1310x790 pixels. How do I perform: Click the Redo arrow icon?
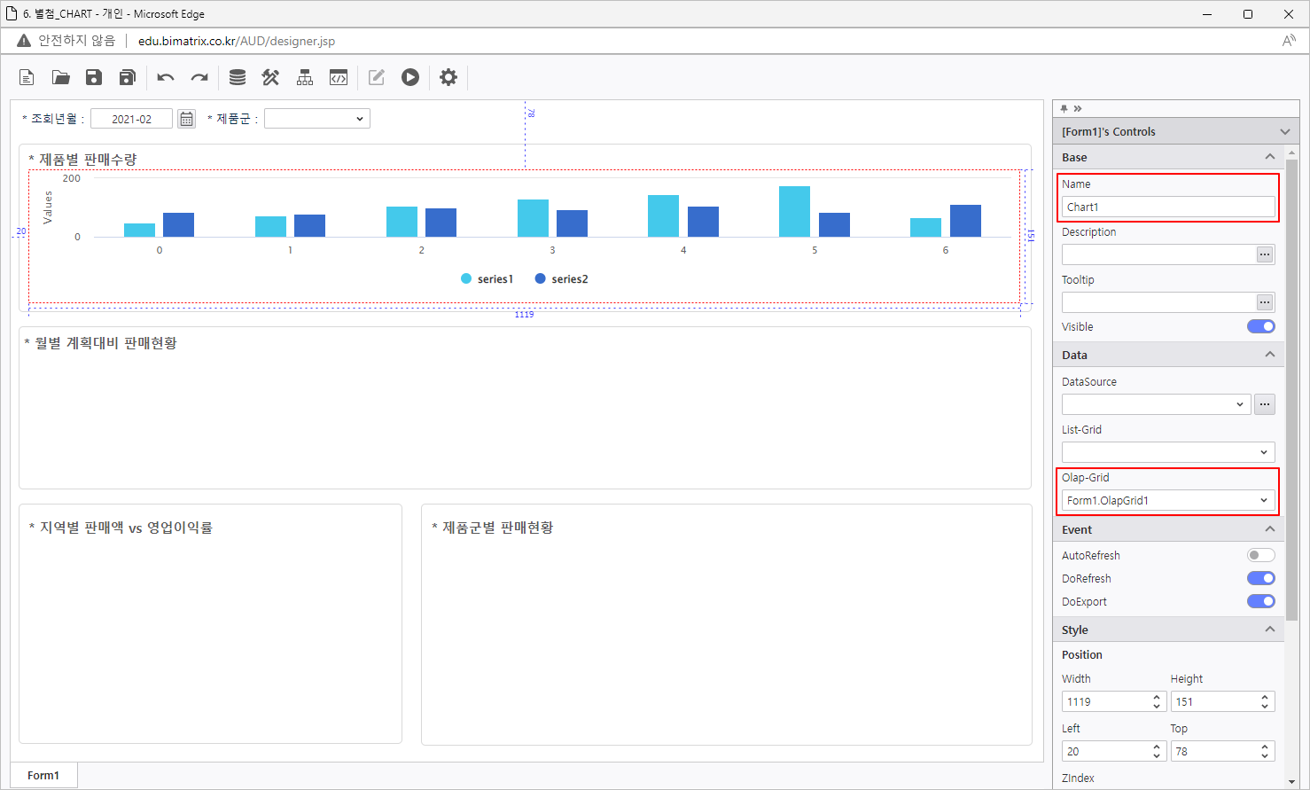pos(199,78)
